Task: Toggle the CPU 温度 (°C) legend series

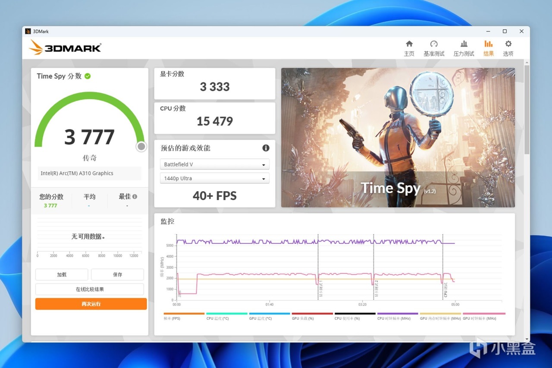Action: coord(226,316)
